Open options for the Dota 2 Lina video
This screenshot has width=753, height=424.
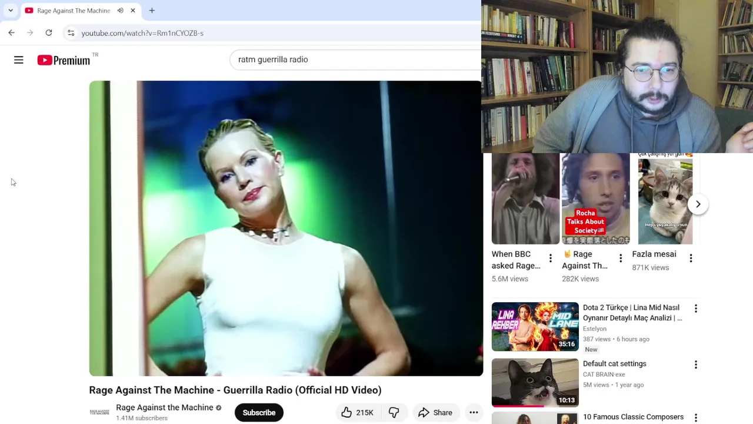[696, 309]
